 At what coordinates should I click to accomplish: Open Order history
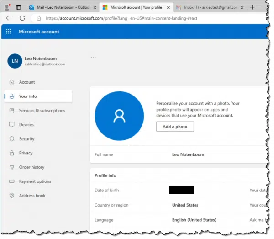coord(32,167)
